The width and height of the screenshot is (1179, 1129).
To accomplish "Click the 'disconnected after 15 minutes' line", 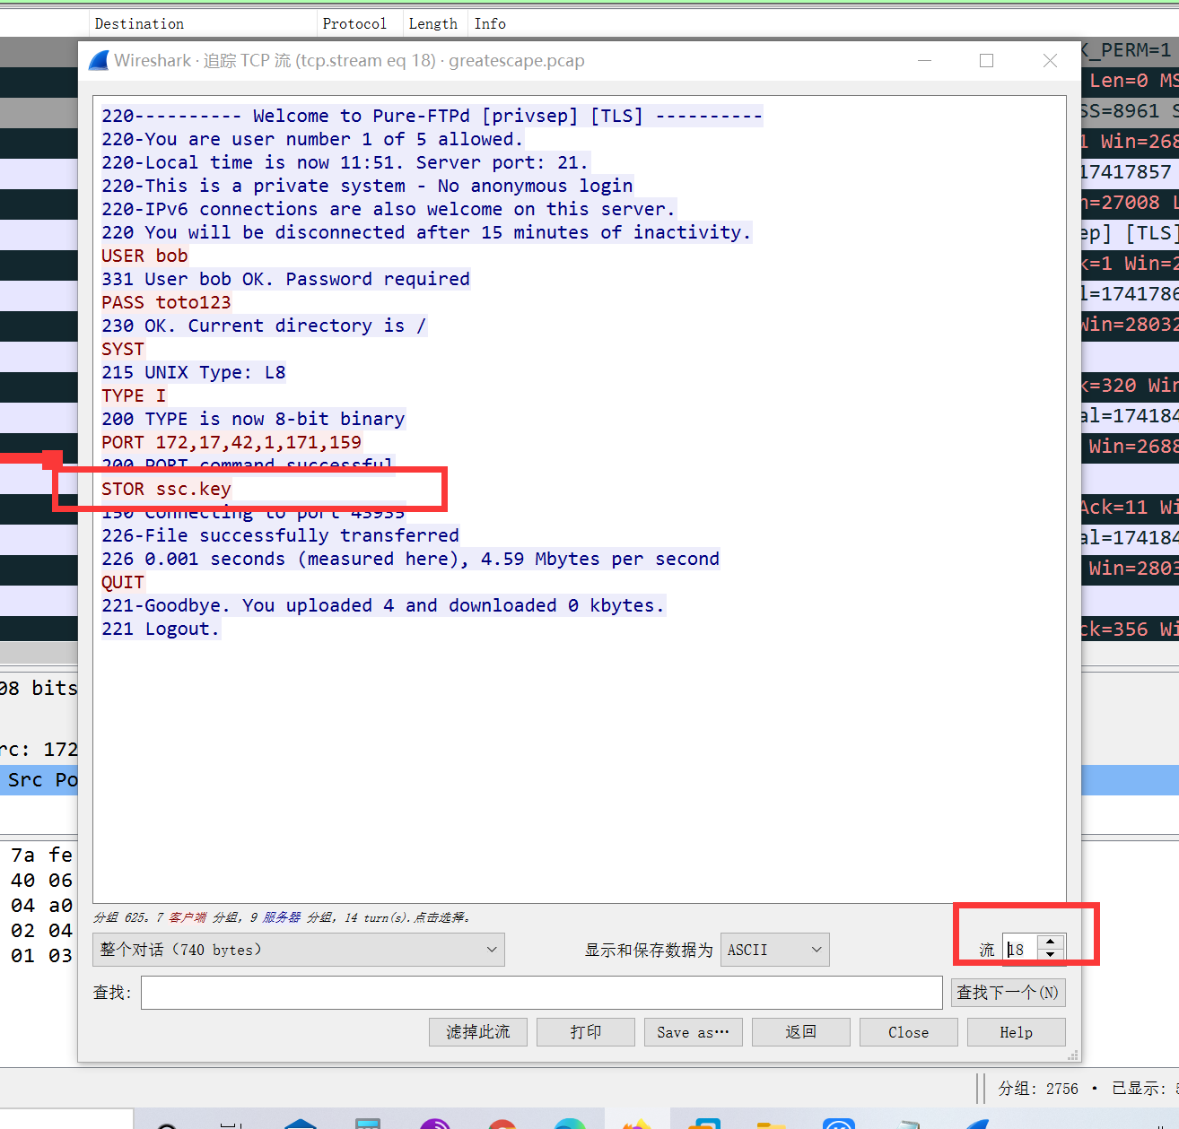I will [x=426, y=232].
